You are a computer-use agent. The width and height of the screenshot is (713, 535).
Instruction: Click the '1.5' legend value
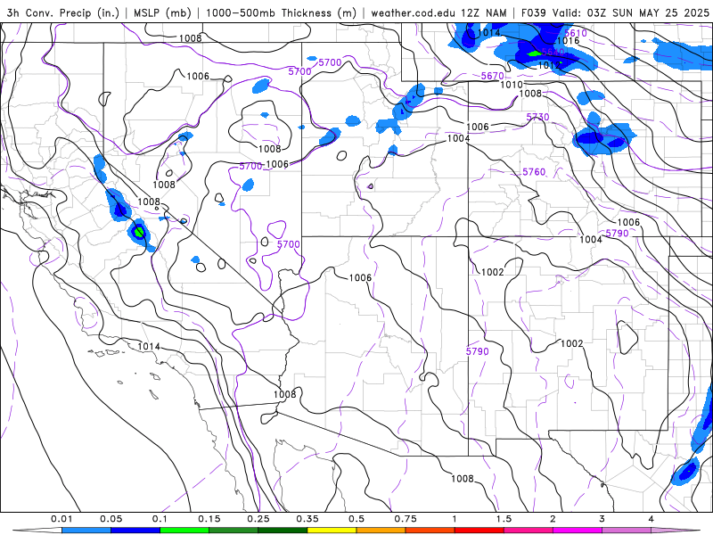click(504, 519)
